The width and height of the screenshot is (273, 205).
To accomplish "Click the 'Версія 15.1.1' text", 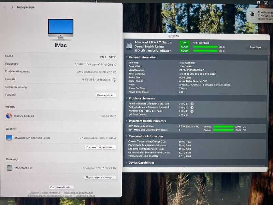I will (x=108, y=116).
